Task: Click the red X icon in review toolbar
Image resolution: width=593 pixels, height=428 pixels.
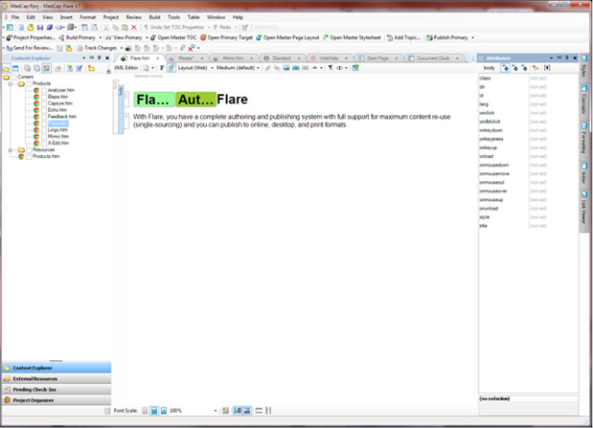Action: [x=192, y=48]
